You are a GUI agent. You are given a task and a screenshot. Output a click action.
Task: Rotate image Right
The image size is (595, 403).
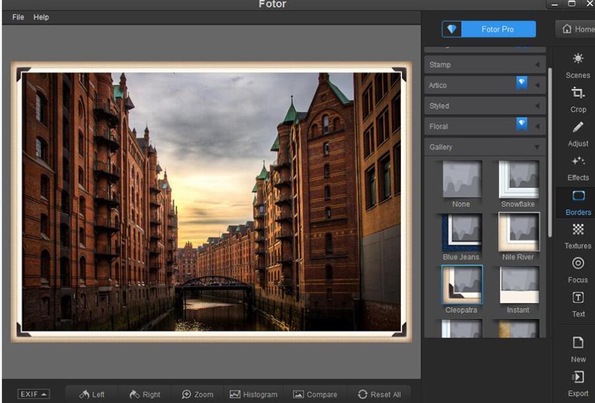[145, 394]
